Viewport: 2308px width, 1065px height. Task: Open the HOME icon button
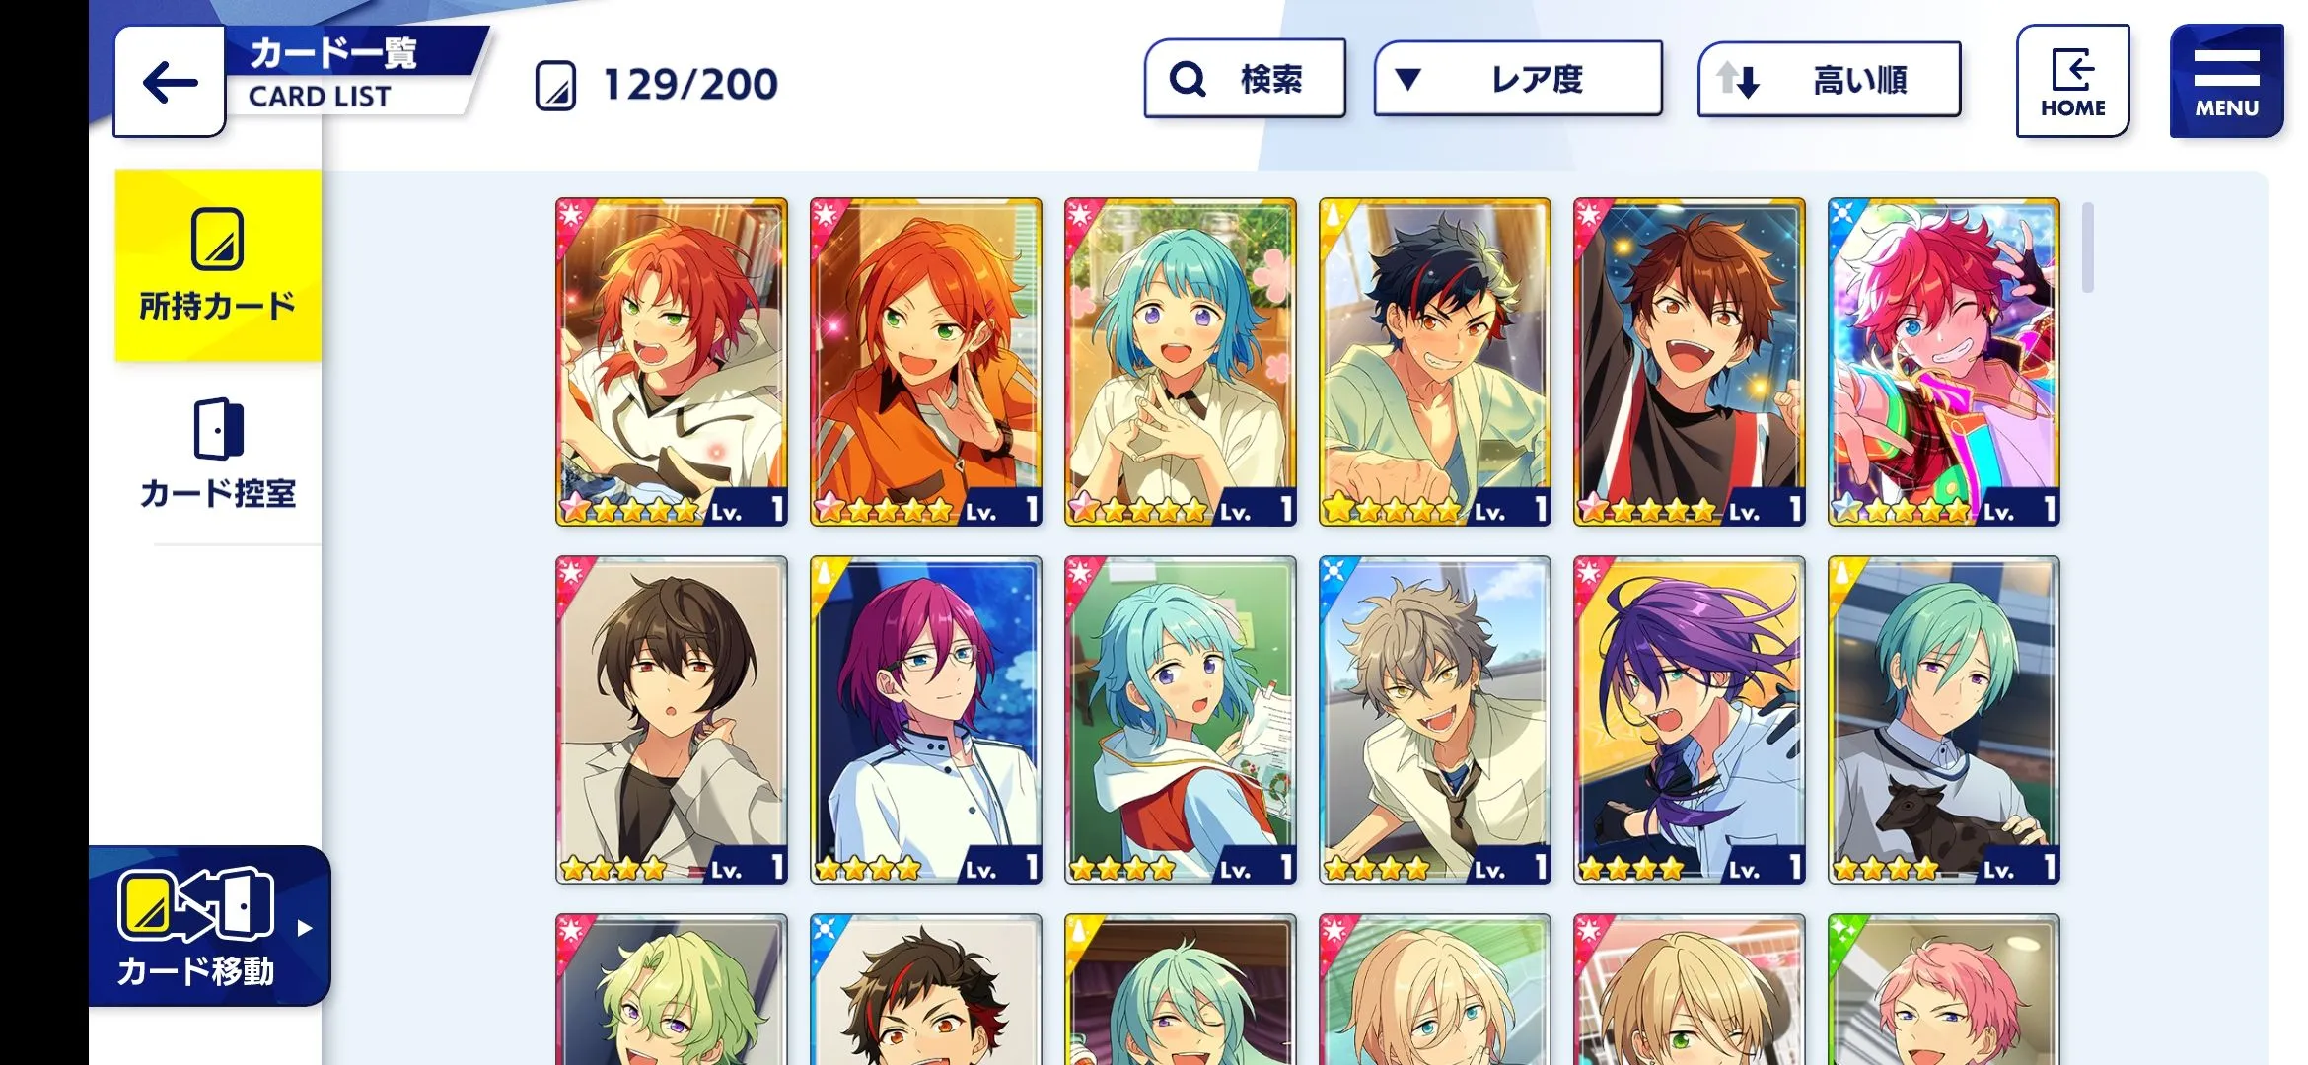pyautogui.click(x=2072, y=81)
